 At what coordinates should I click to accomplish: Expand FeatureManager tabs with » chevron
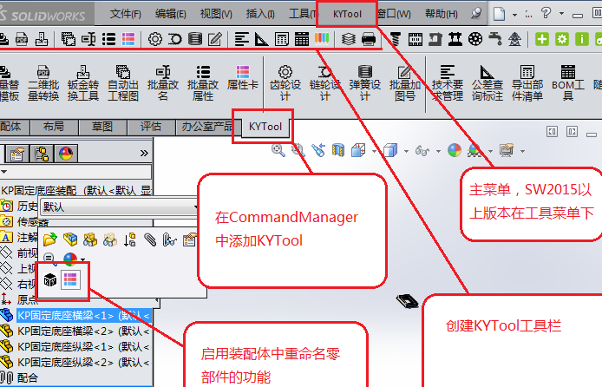point(144,154)
